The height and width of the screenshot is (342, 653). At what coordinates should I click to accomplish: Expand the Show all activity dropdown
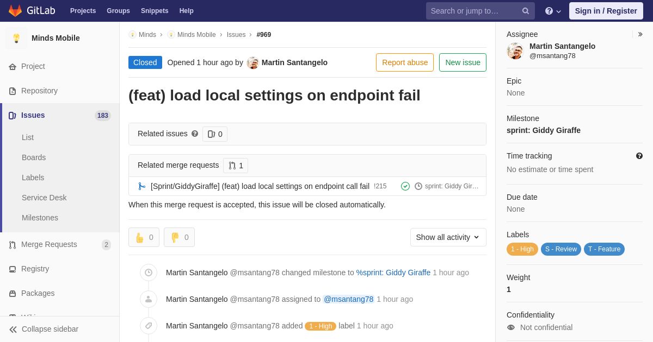[448, 237]
